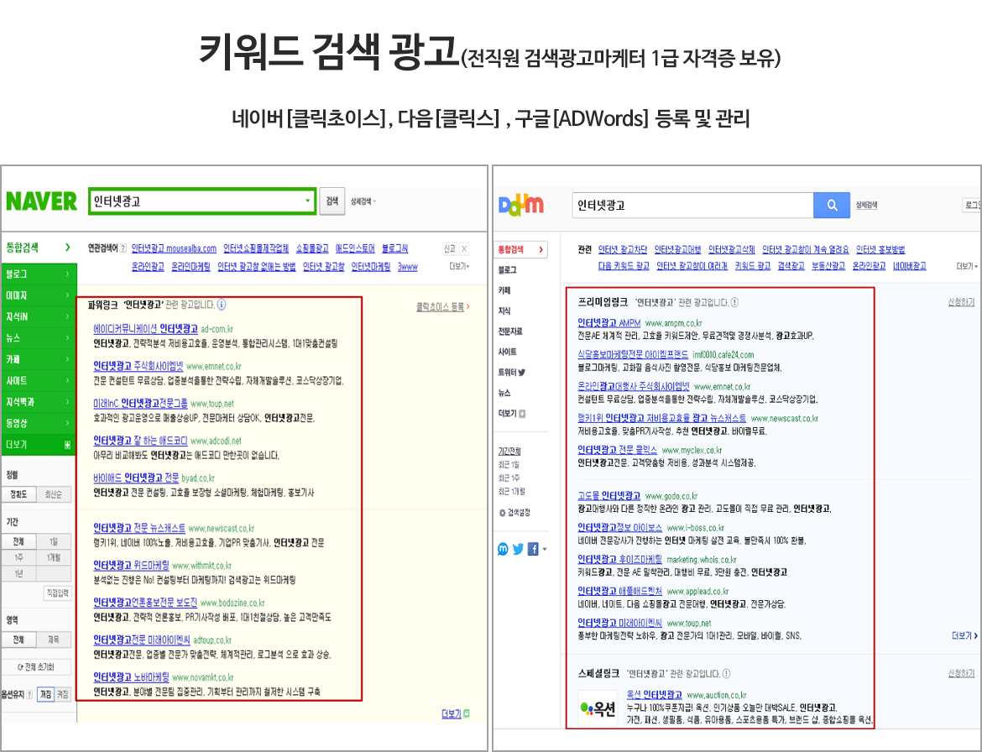Restrict Naver search area to 제목
This screenshot has height=752, width=982.
point(54,640)
